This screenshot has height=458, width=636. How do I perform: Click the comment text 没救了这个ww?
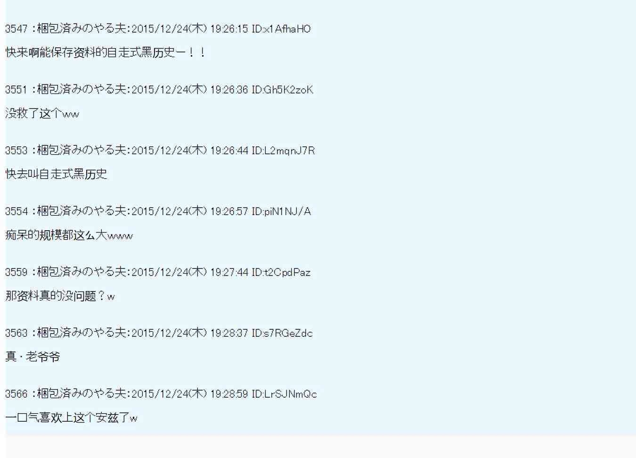42,113
